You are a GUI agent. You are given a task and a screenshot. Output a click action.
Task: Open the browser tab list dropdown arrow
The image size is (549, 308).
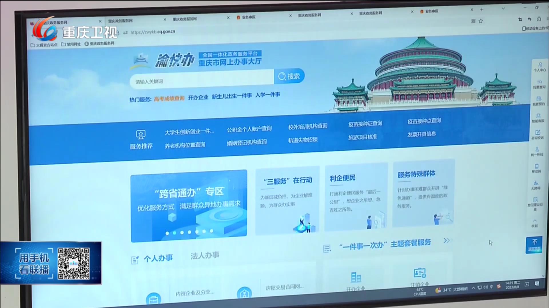tap(503, 9)
